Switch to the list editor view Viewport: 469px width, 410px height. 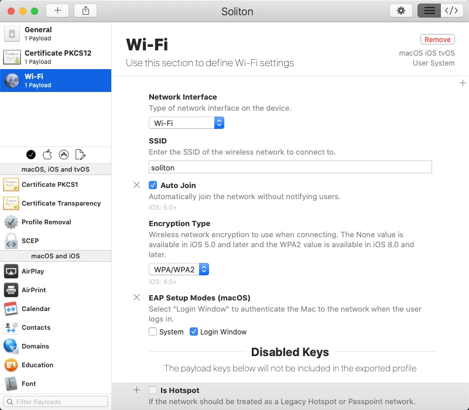click(x=429, y=11)
